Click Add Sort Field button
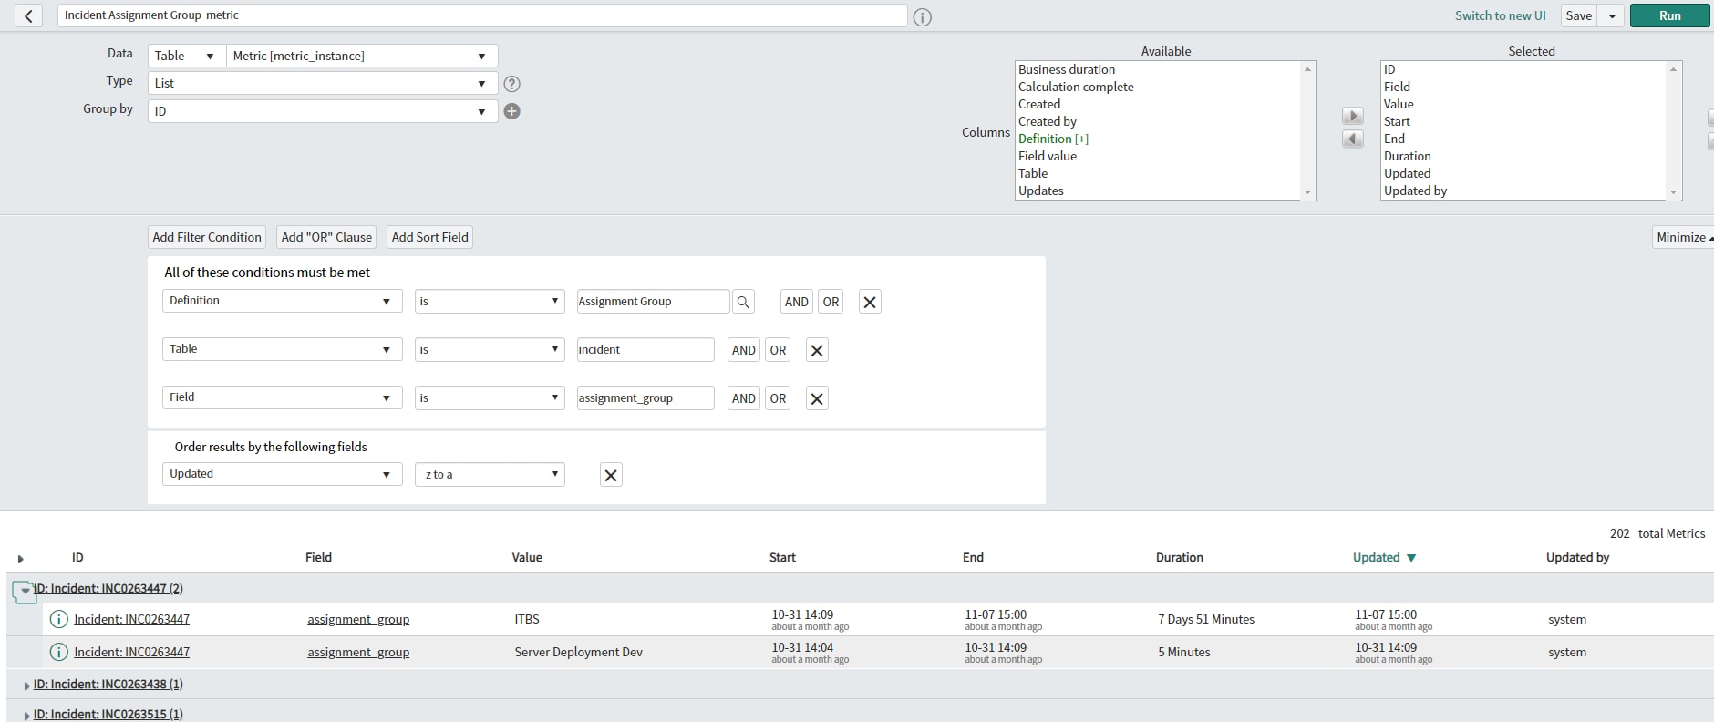The height and width of the screenshot is (722, 1714). coord(429,237)
